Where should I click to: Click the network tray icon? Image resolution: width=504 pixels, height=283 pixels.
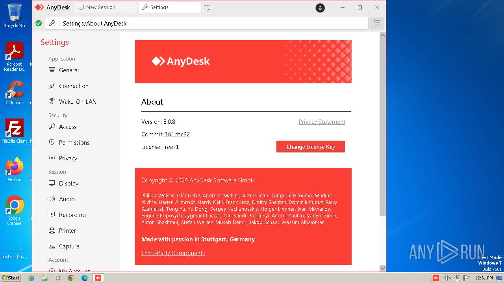click(457, 278)
